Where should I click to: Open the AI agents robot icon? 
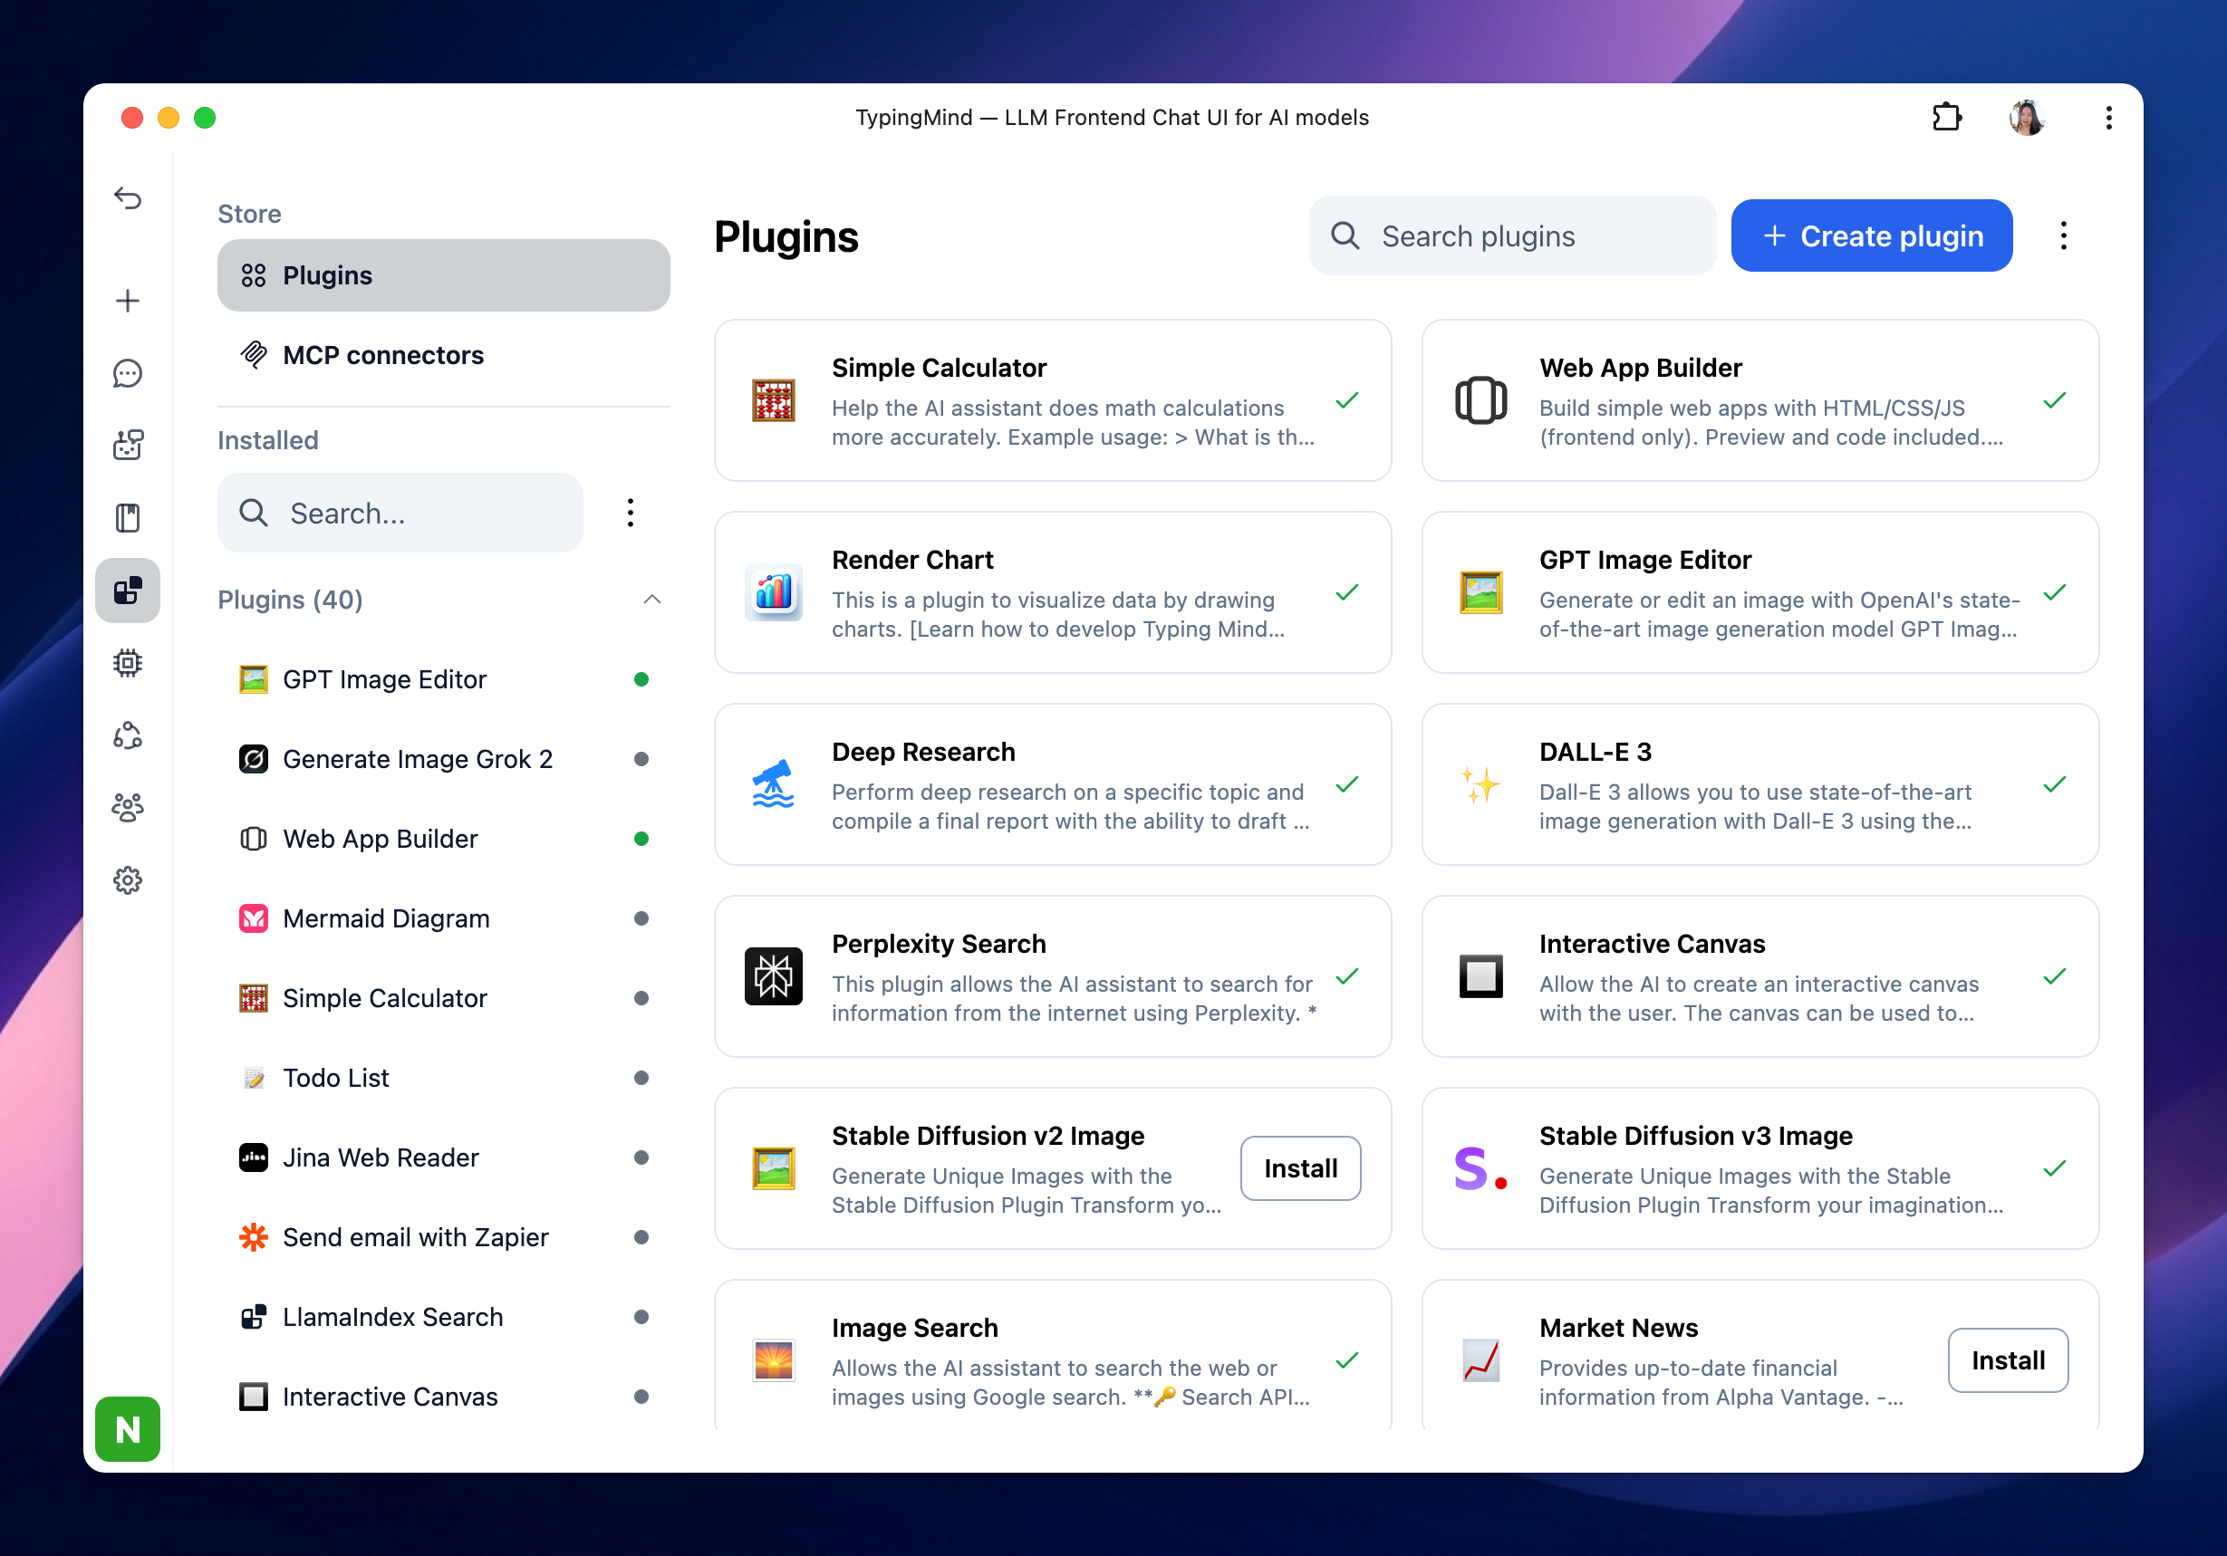128,445
